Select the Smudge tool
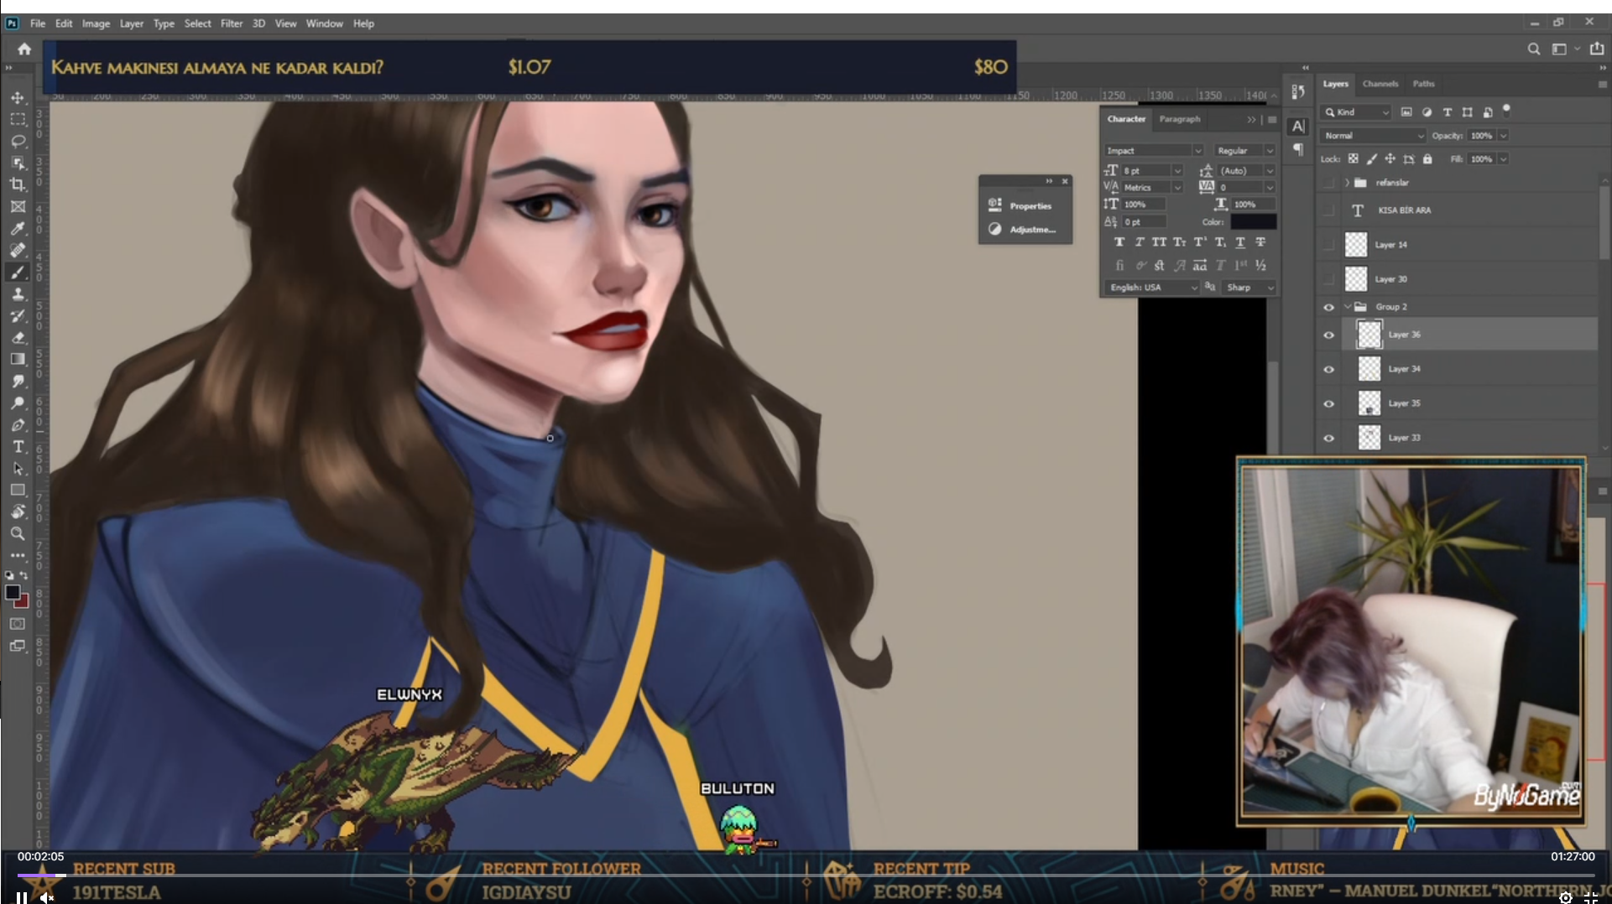This screenshot has width=1612, height=904. [18, 381]
